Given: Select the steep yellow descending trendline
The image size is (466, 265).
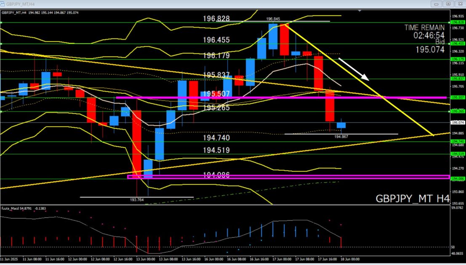Looking at the screenshot, I should tap(359, 80).
